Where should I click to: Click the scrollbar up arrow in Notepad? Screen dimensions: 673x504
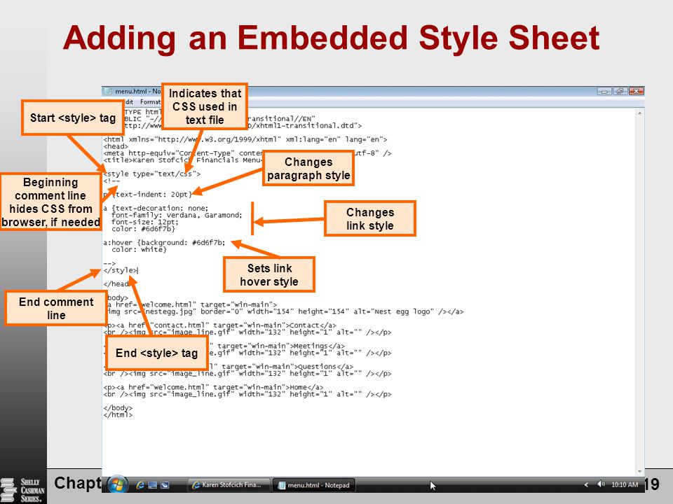point(639,113)
